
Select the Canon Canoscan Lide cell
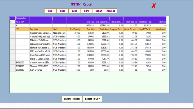coord(41,63)
